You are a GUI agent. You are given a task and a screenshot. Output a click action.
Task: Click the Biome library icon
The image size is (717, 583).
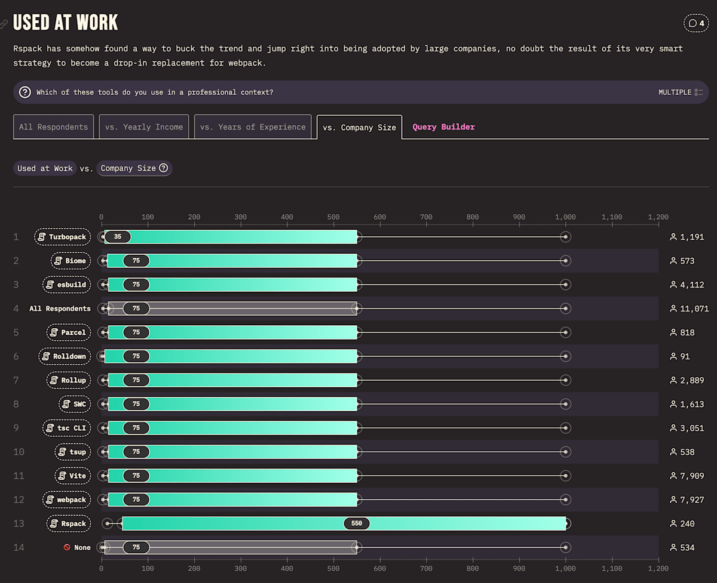(59, 261)
